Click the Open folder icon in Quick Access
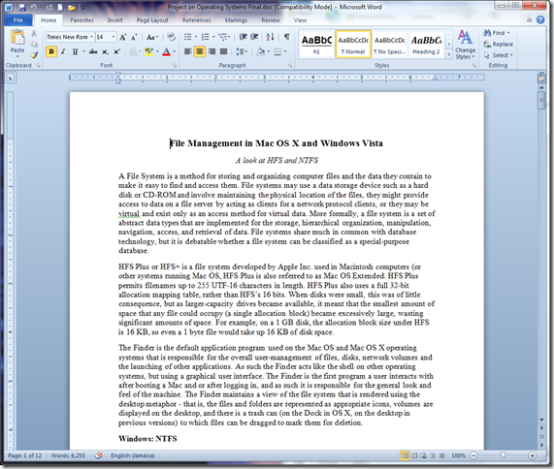 coord(72,7)
